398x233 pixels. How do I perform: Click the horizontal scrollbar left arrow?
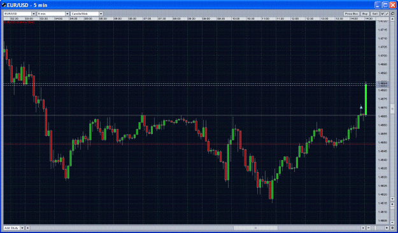(x=27, y=228)
